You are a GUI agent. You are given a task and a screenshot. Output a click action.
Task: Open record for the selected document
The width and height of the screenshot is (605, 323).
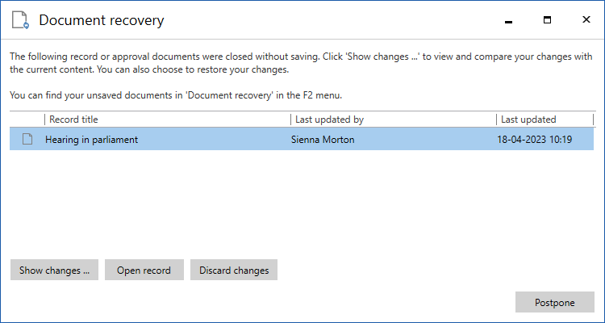tap(144, 271)
